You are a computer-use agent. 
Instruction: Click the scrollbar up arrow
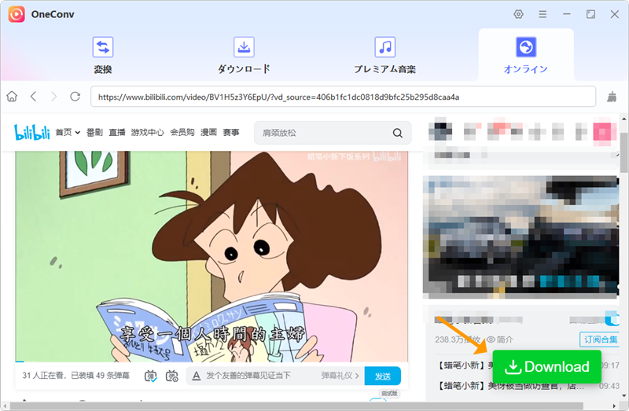tap(623, 119)
